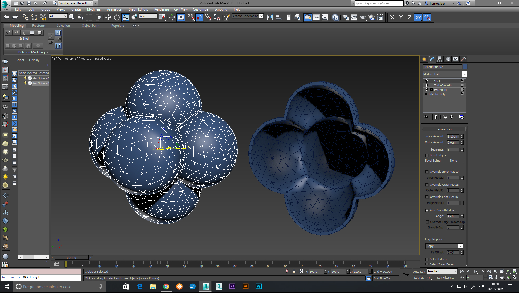Open the Rendering menu

(x=161, y=9)
